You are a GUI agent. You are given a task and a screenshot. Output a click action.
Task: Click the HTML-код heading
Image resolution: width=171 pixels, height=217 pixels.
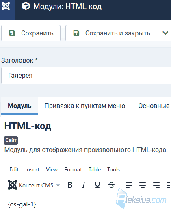tap(28, 126)
